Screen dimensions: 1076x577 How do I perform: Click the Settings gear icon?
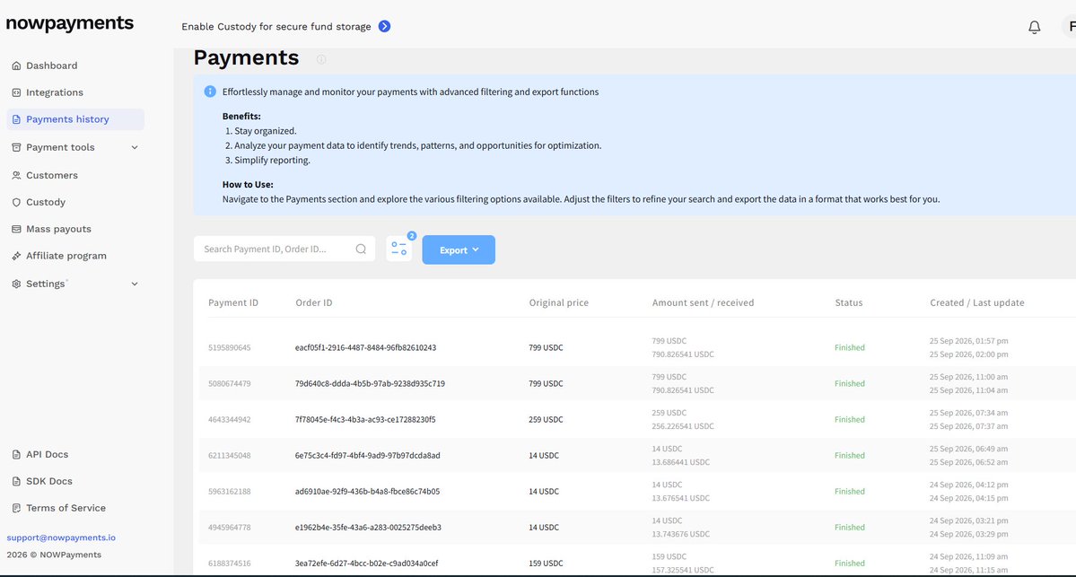(16, 284)
